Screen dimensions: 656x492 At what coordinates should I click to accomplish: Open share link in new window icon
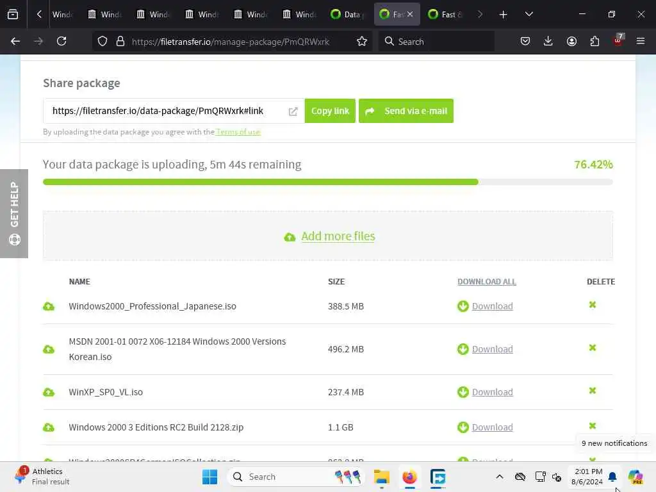(x=293, y=111)
